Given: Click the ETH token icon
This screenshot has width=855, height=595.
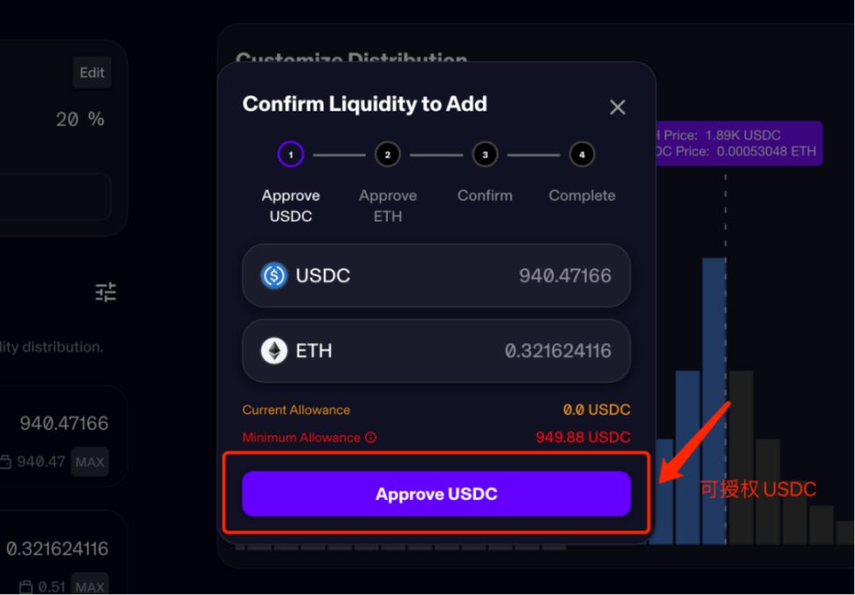Looking at the screenshot, I should [x=274, y=352].
